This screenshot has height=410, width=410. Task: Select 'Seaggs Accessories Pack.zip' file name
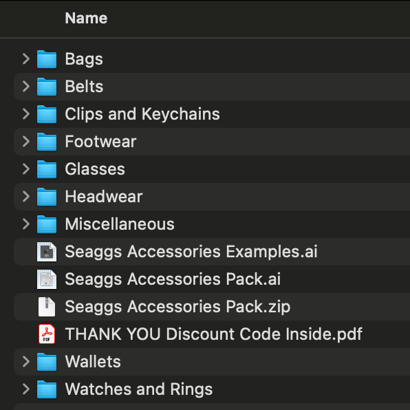[x=177, y=307]
